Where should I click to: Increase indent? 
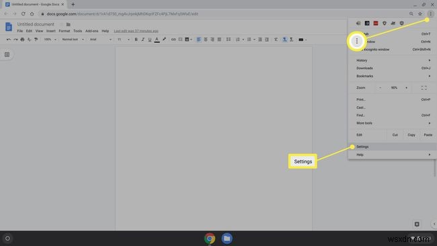pyautogui.click(x=267, y=40)
